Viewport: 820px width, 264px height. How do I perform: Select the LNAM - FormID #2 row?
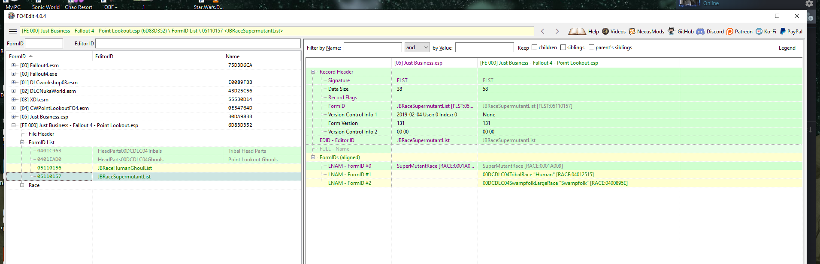554,183
